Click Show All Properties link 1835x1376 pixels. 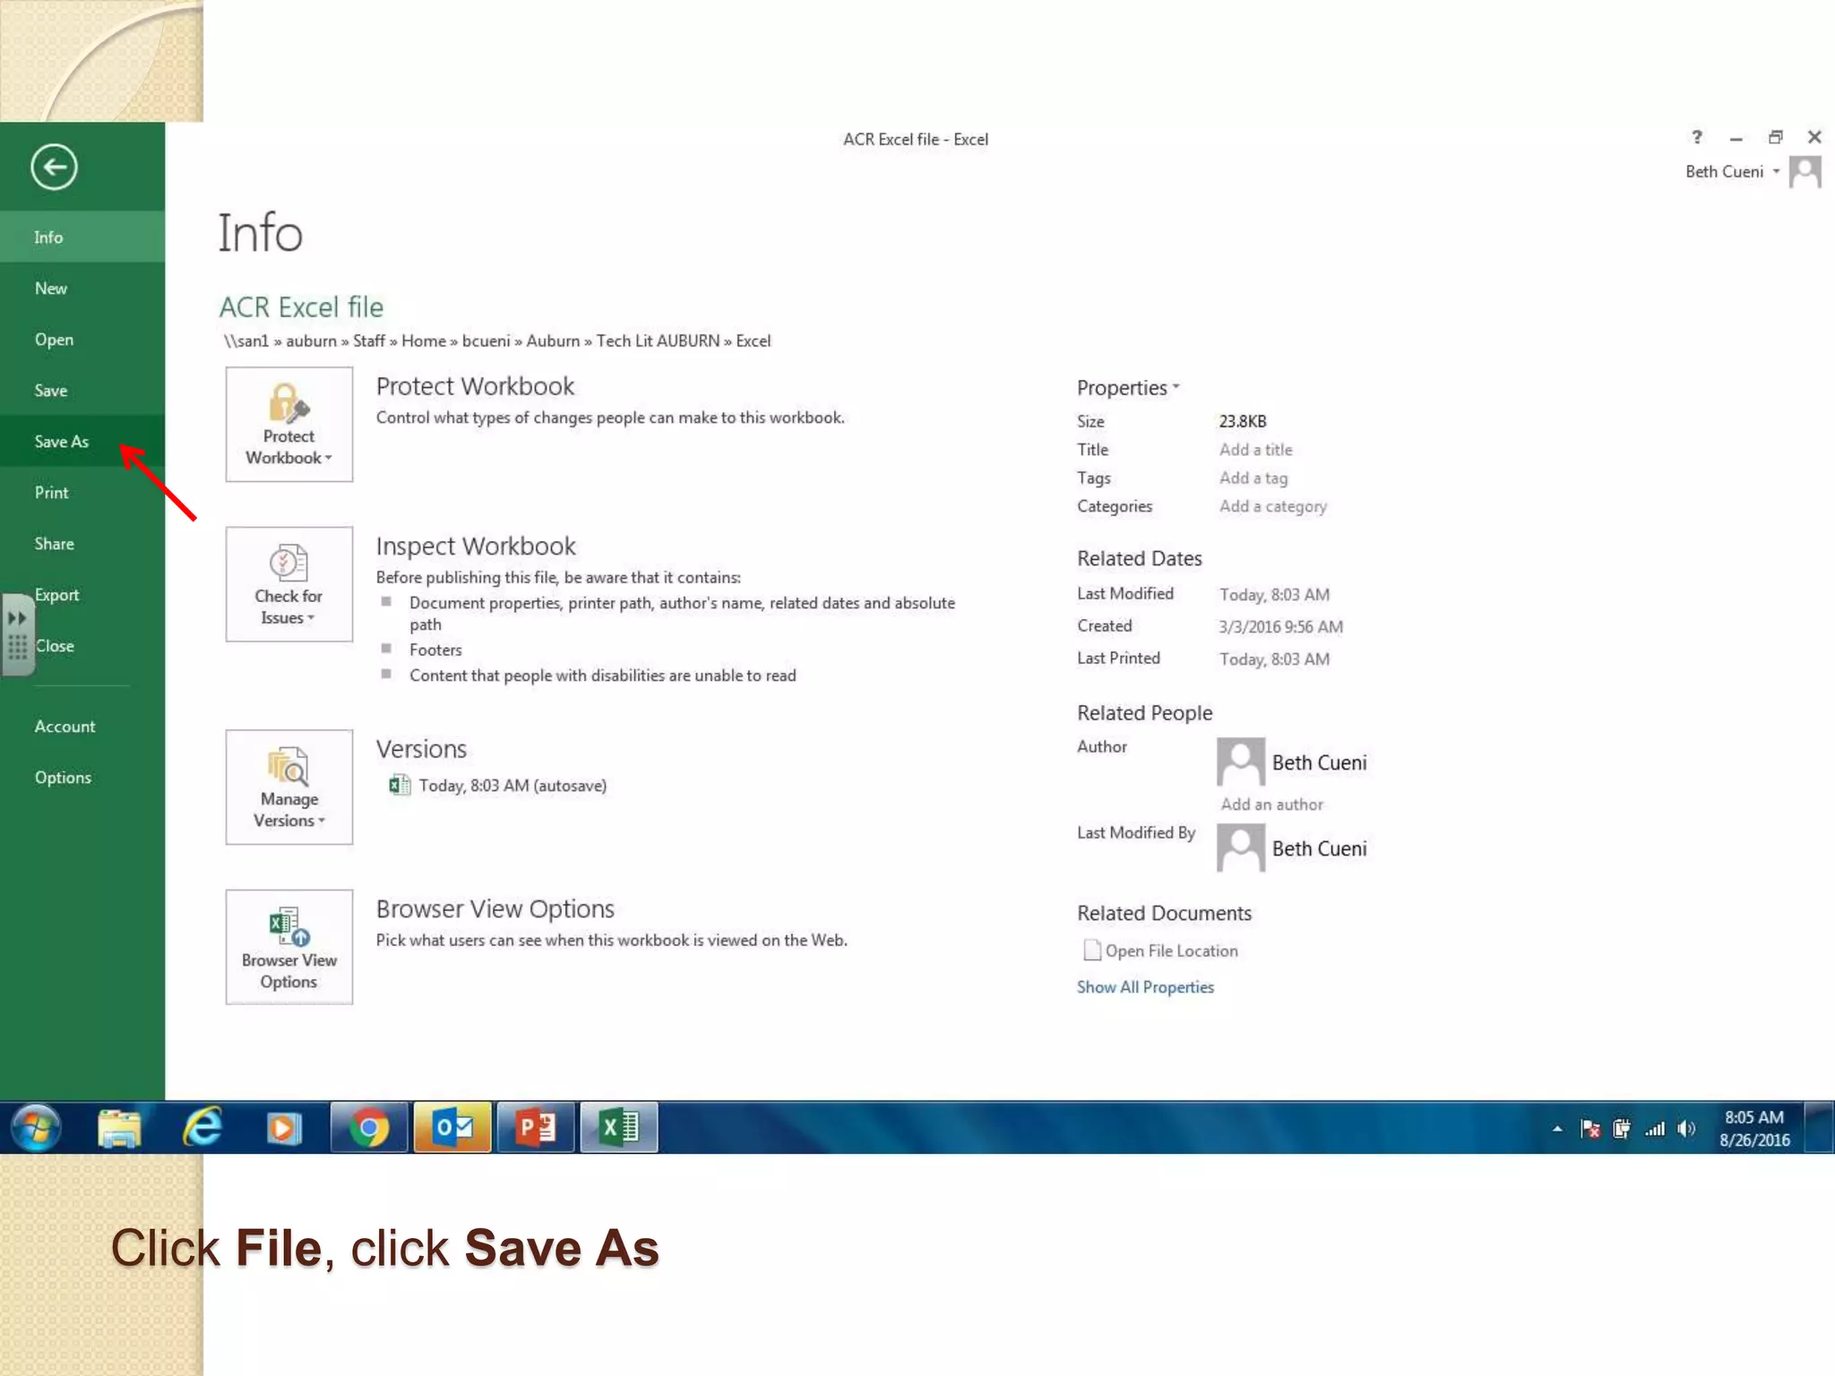[1145, 986]
